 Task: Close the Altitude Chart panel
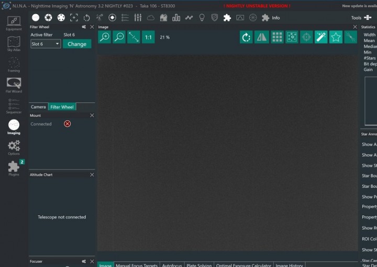click(92, 175)
